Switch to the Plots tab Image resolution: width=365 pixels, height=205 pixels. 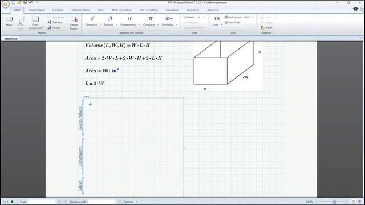click(100, 10)
